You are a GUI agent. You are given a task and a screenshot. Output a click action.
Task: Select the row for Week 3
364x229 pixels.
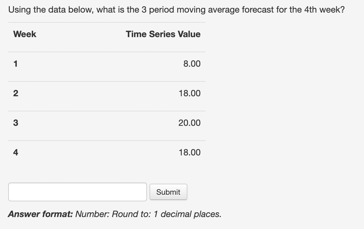click(107, 123)
